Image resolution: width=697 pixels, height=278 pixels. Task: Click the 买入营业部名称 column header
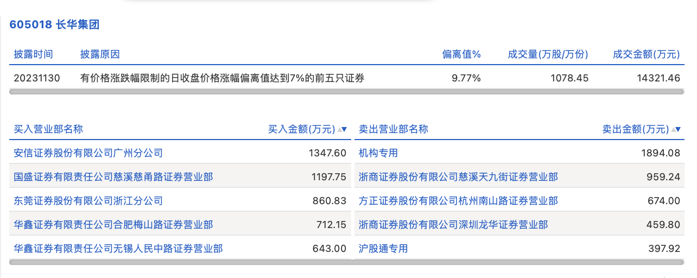[x=48, y=129]
